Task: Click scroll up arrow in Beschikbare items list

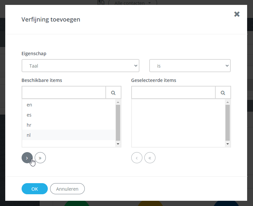Action: tap(118, 102)
